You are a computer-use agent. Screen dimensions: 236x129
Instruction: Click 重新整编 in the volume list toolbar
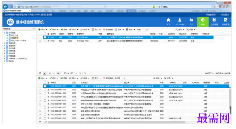[x=108, y=29]
